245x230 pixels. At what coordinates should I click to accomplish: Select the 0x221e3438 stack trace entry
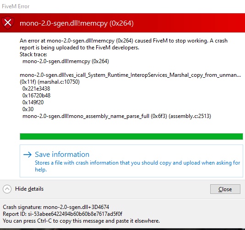[36, 89]
